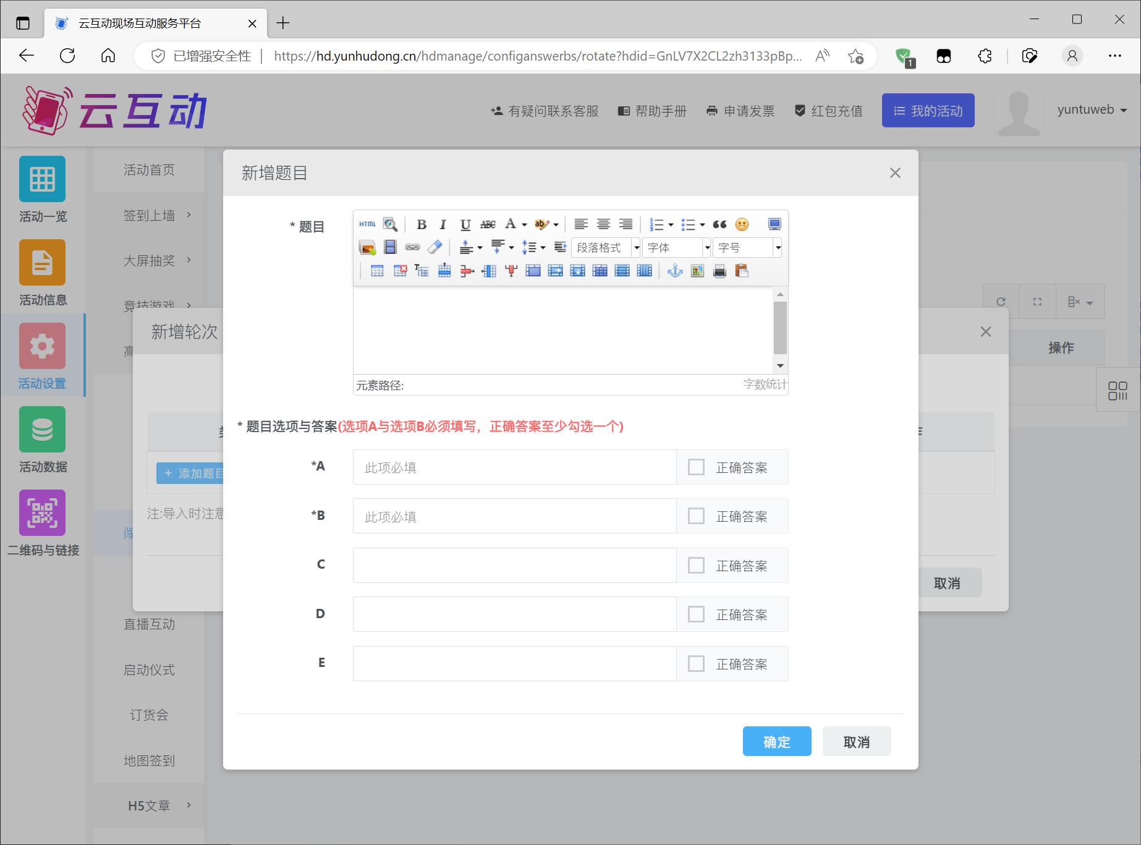
Task: Expand the 大屏抽奖 side menu item
Action: pos(149,261)
